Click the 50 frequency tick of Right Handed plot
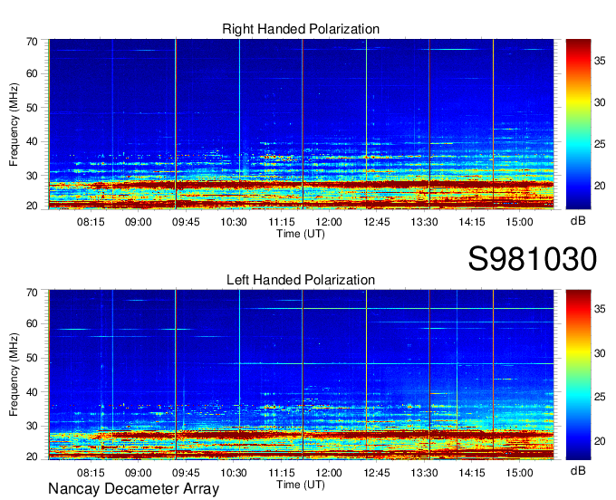 32,108
